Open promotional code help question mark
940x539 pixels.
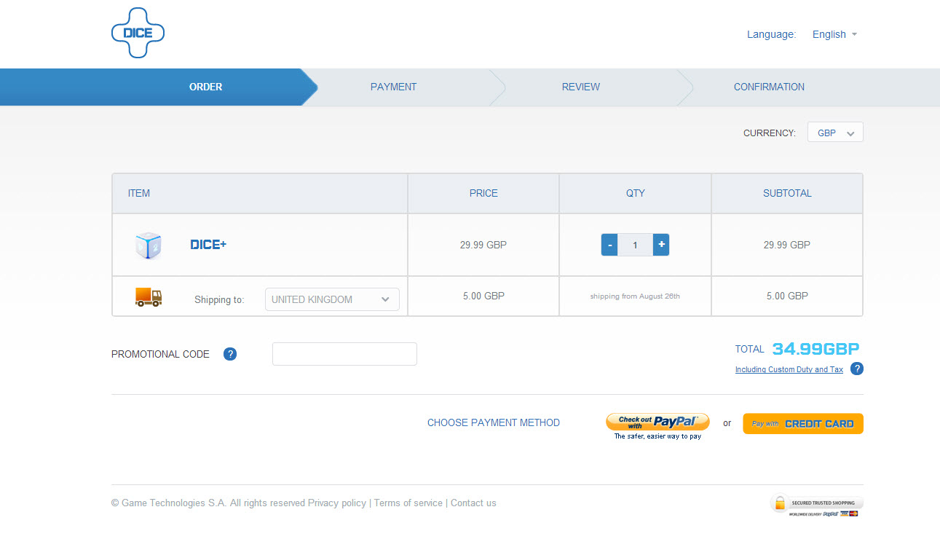click(230, 355)
